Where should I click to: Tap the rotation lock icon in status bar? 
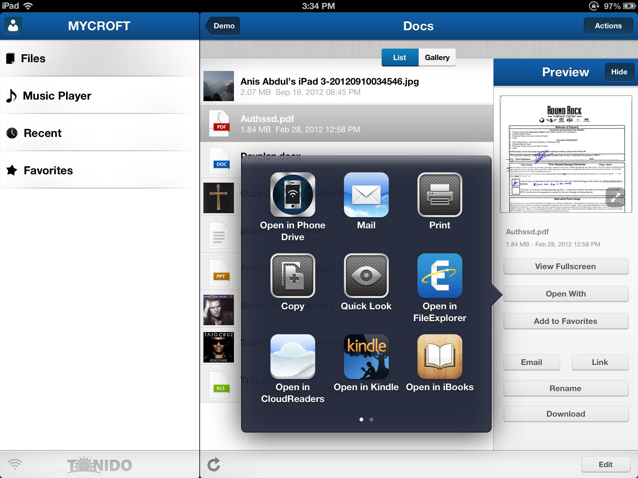(x=594, y=6)
